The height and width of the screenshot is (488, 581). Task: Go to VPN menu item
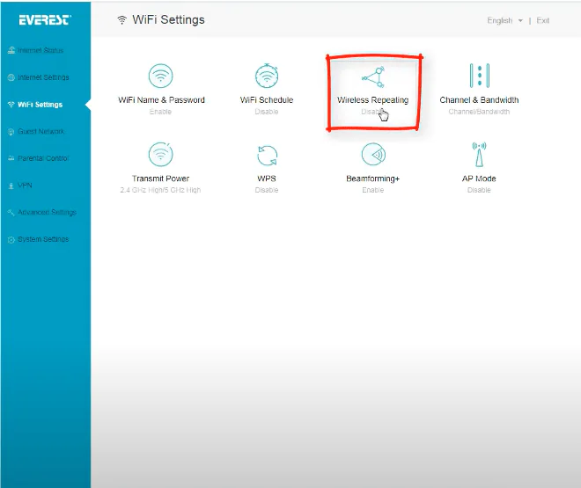pos(25,186)
